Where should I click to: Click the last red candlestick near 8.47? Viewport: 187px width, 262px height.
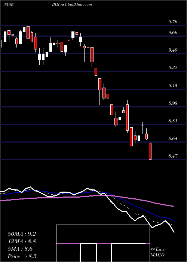[x=150, y=150]
